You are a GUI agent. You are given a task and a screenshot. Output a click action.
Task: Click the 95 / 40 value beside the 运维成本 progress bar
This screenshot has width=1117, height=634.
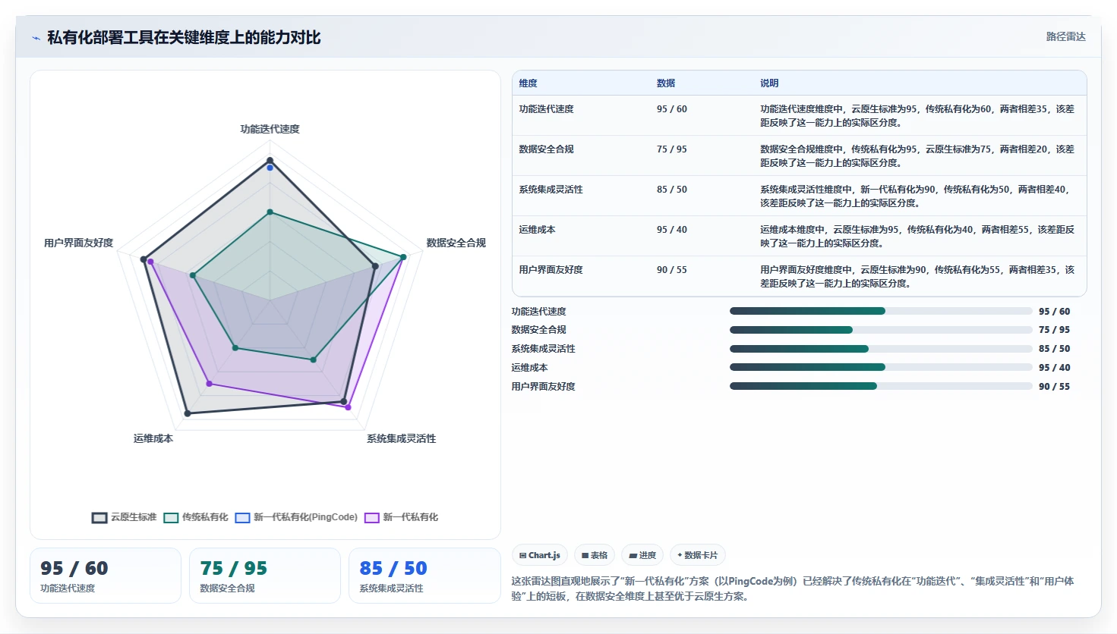(x=1054, y=367)
